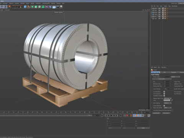Toggle the Linear Workflow checkbox
Viewport: 184px width, 138px height.
(x=164, y=106)
